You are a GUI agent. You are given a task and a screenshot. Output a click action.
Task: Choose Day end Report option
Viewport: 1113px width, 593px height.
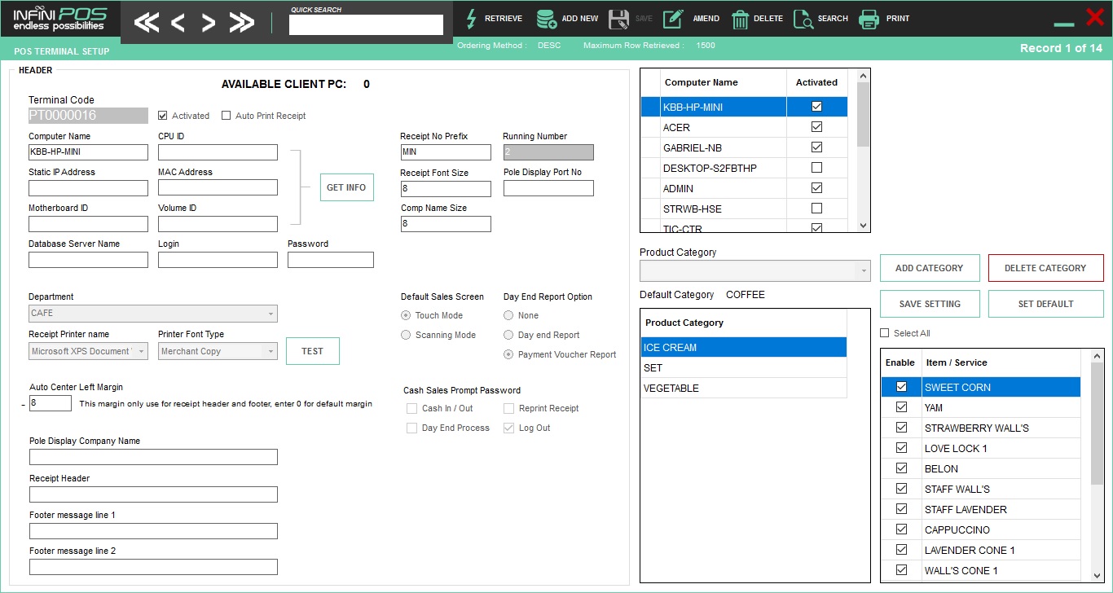pos(508,335)
